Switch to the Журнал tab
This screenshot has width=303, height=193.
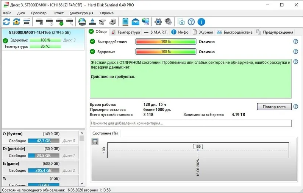click(x=203, y=32)
